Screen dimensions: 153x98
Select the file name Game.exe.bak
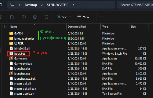[23, 64]
